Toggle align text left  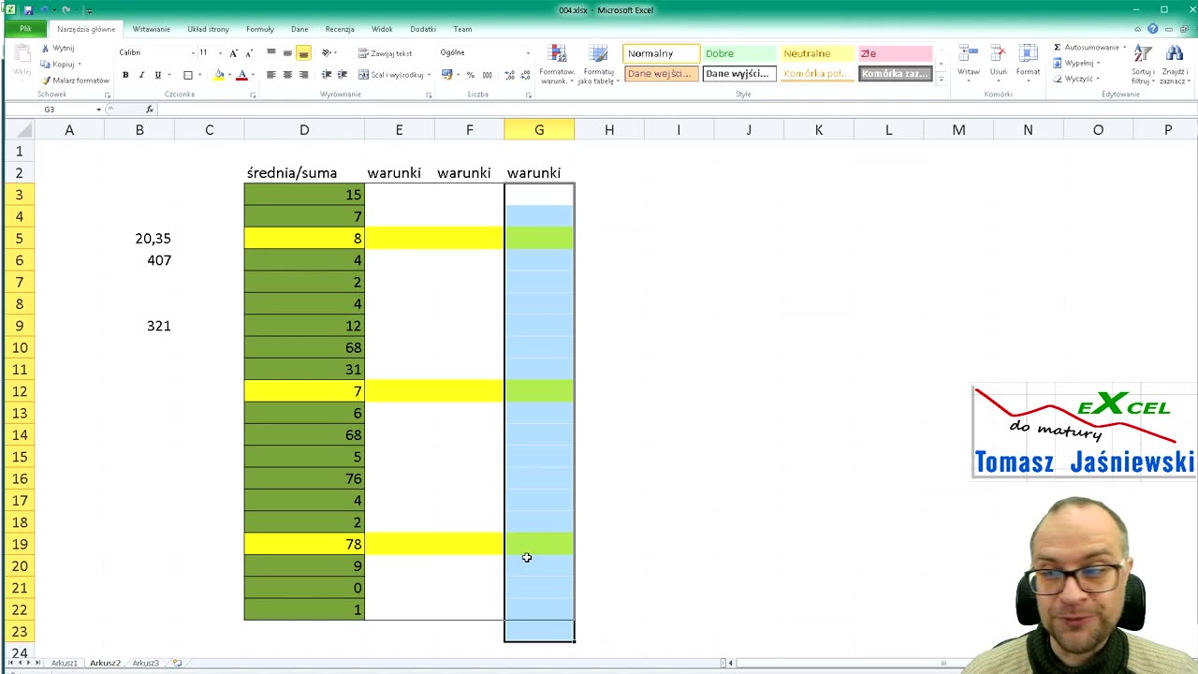tap(270, 75)
